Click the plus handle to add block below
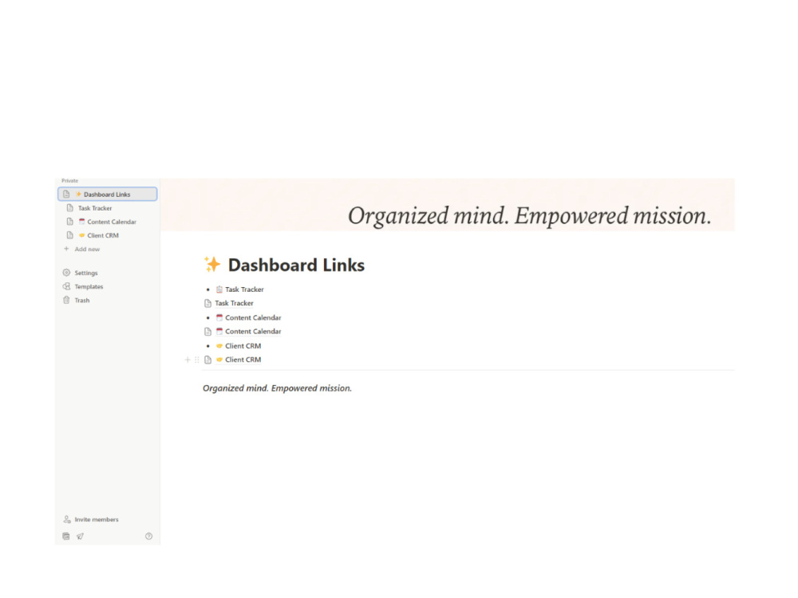 point(188,360)
